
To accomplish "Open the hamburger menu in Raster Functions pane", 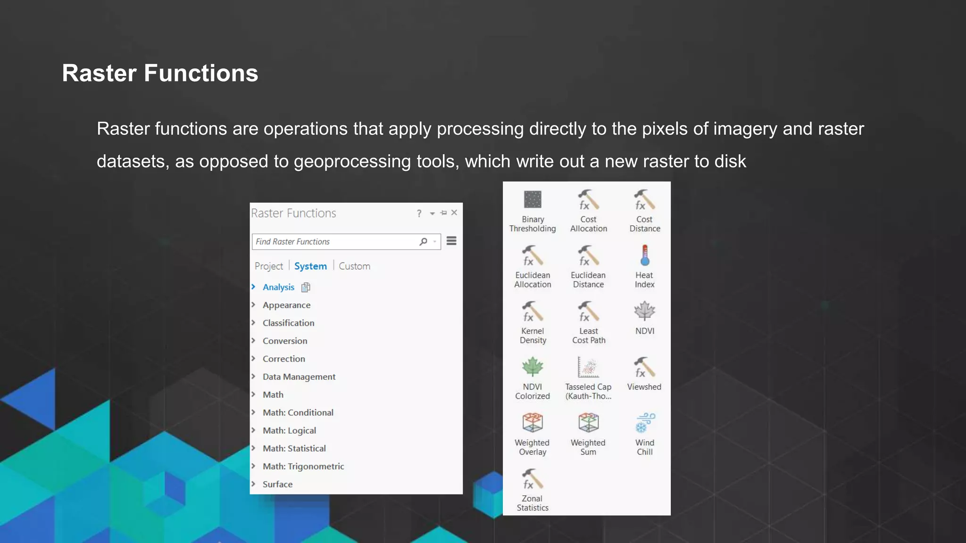I will point(451,241).
